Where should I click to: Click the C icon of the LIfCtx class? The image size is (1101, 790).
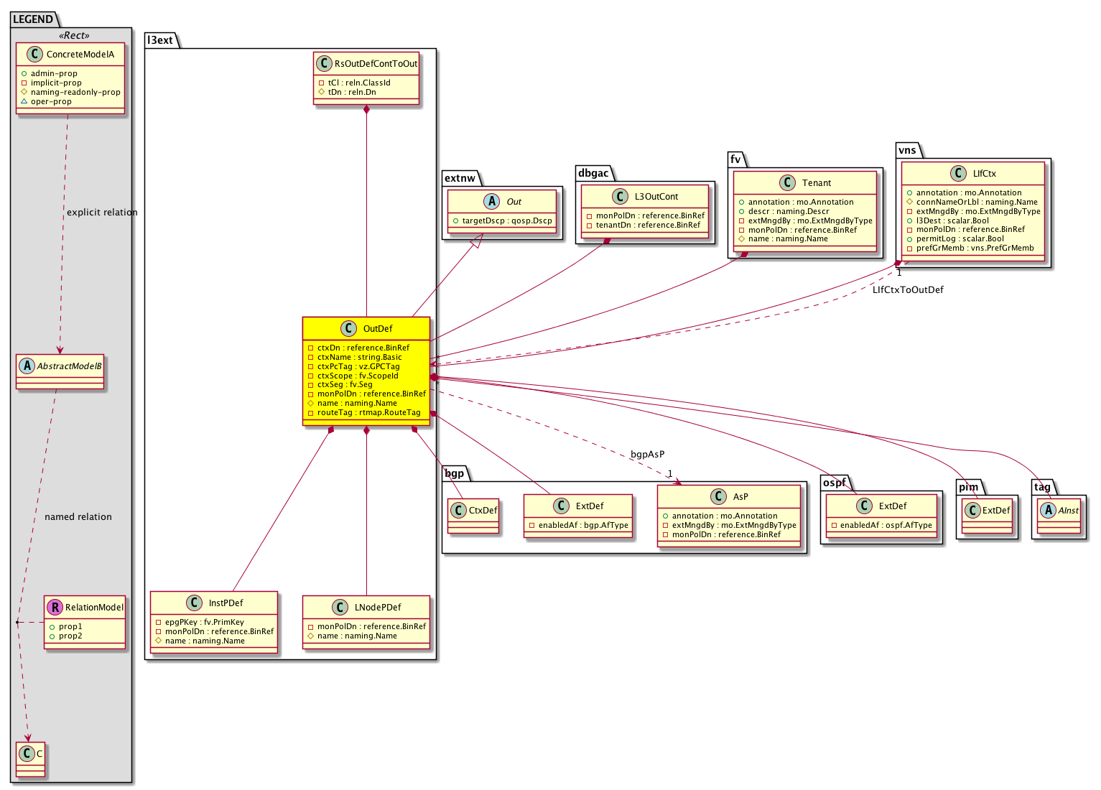pyautogui.click(x=958, y=173)
